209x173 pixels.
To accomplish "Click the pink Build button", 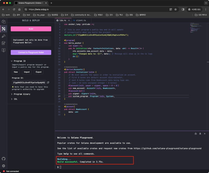I will click(x=31, y=29).
